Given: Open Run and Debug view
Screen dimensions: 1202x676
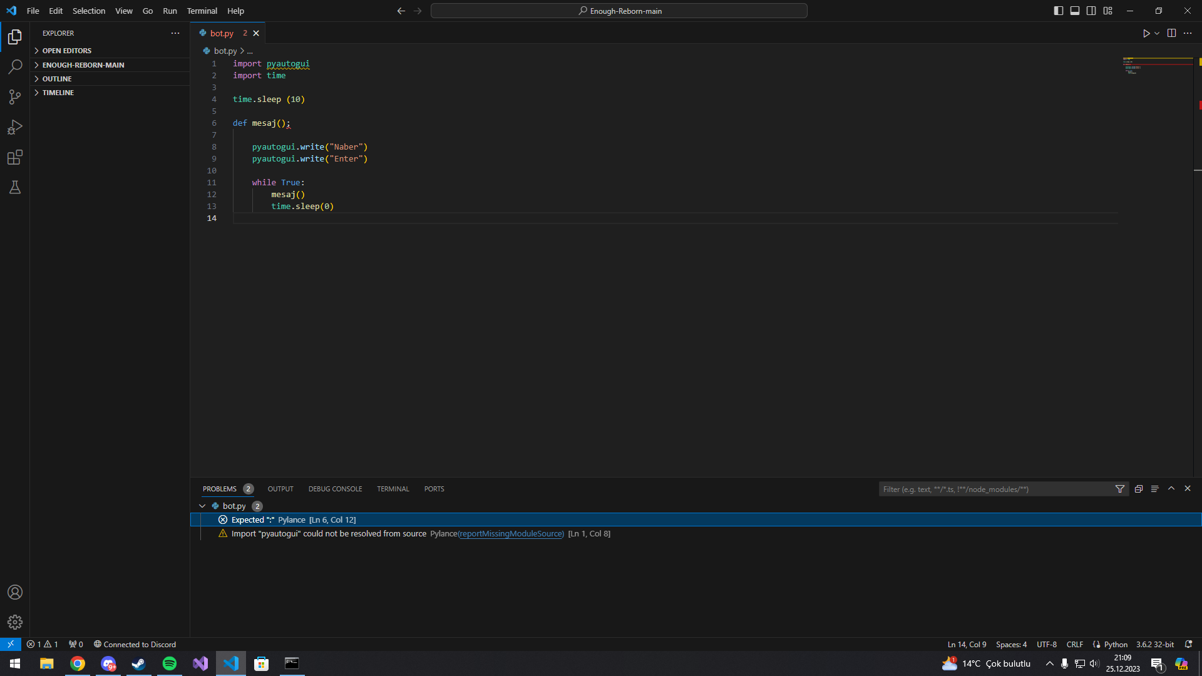Looking at the screenshot, I should (x=15, y=127).
